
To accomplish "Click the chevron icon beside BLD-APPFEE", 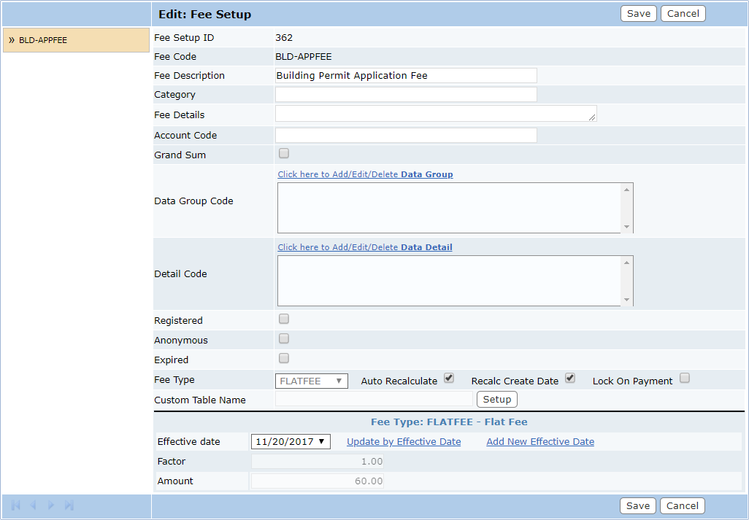I will pos(10,40).
